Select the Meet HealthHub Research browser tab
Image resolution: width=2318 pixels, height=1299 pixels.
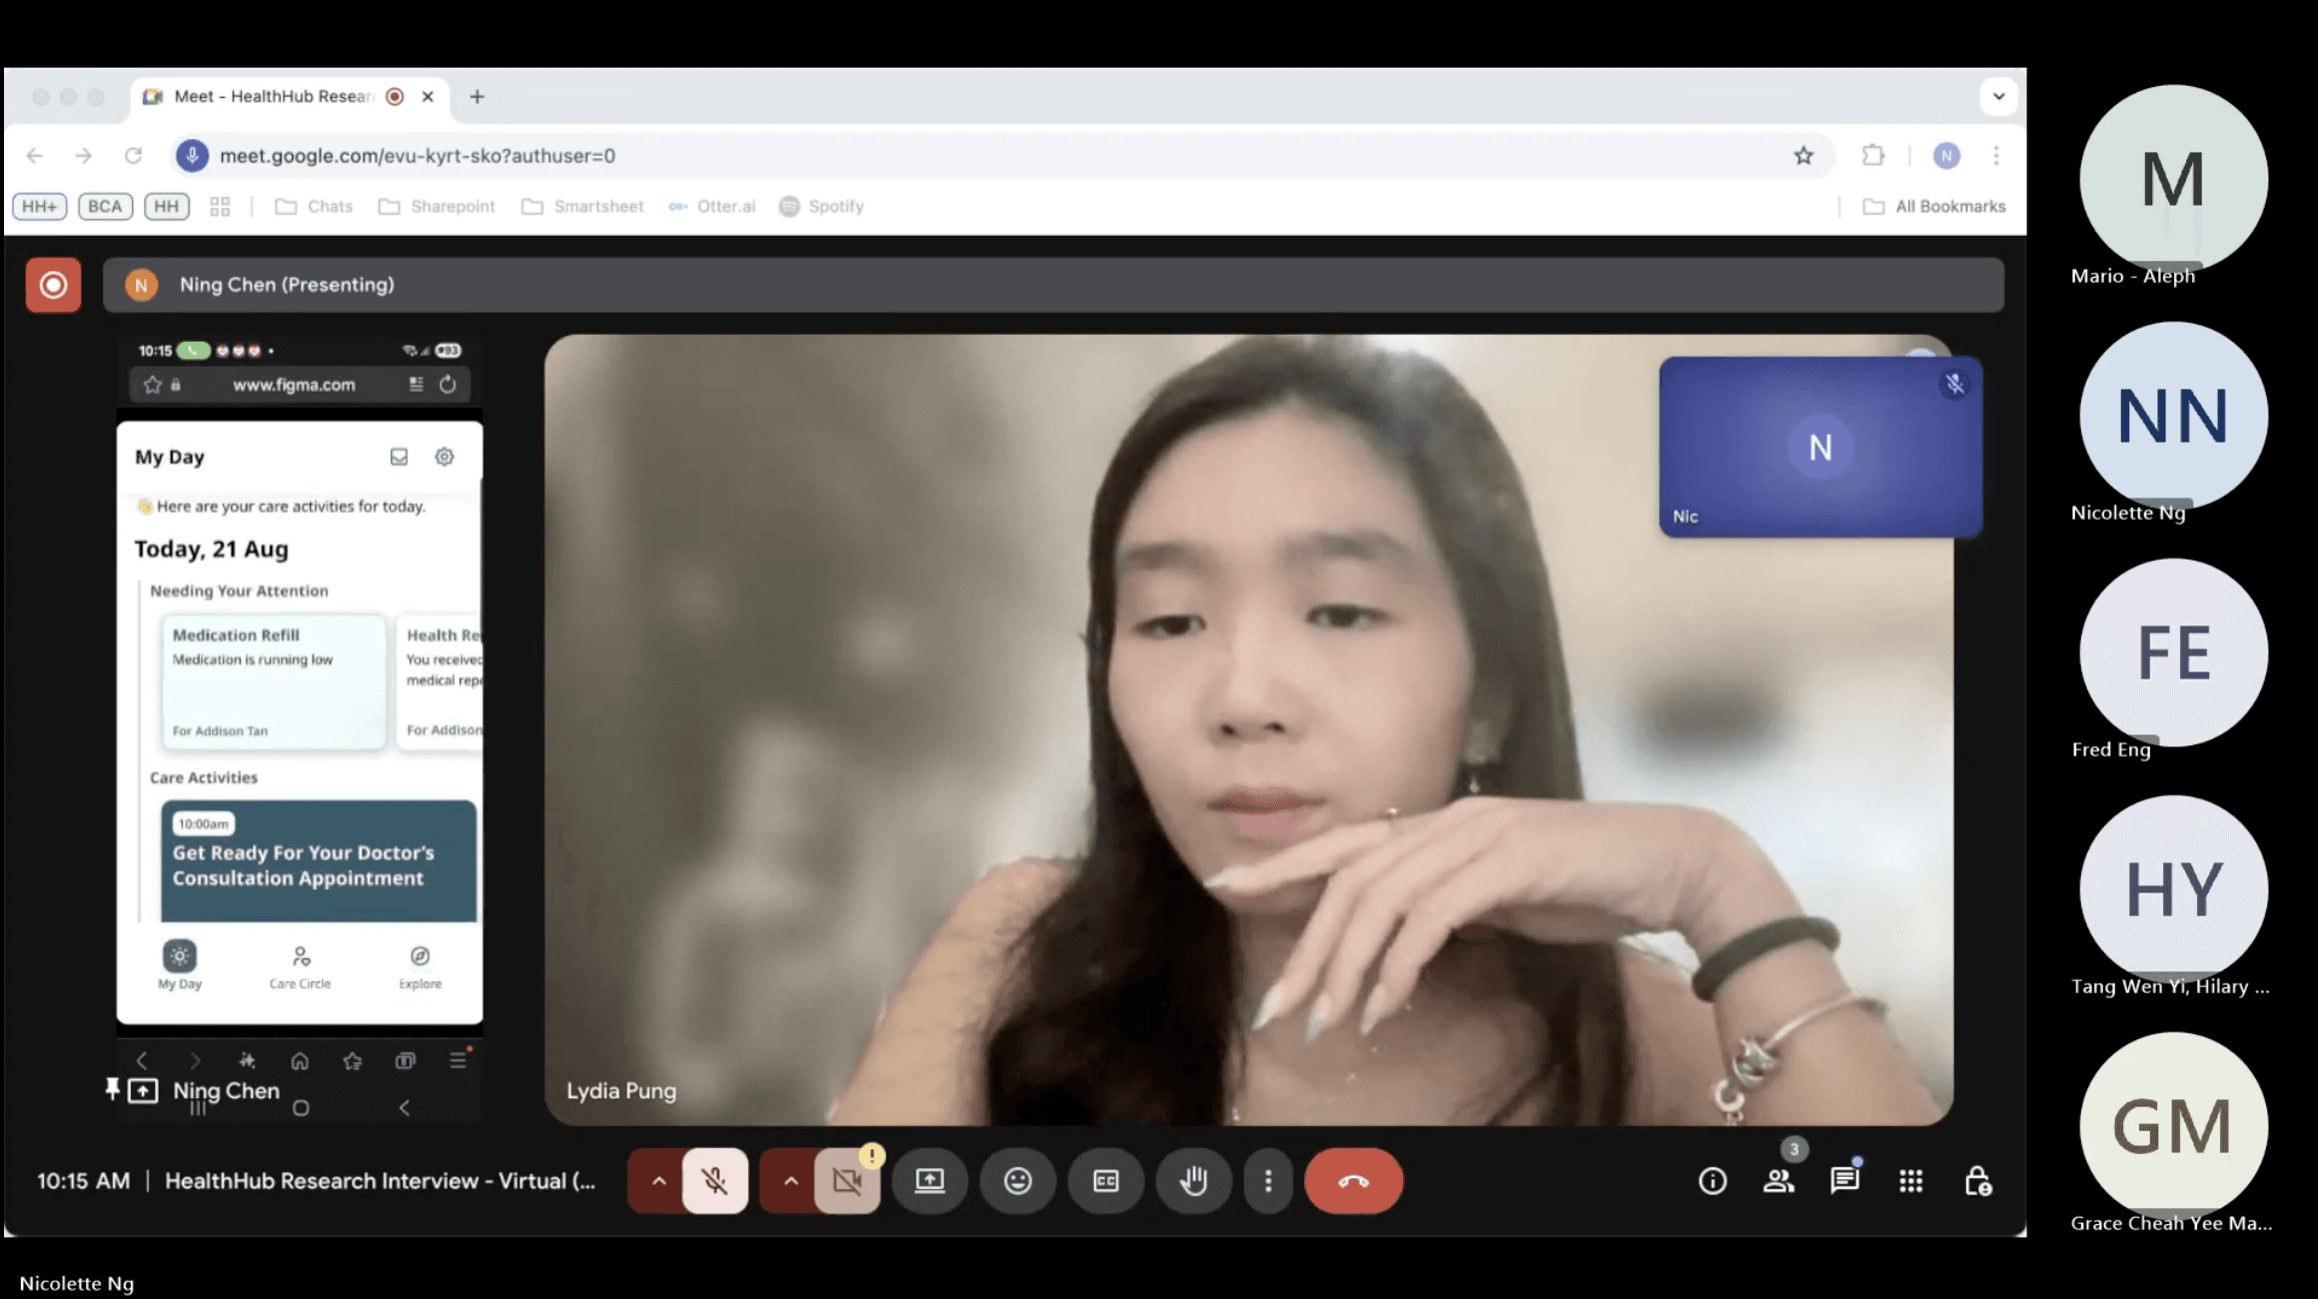270,96
